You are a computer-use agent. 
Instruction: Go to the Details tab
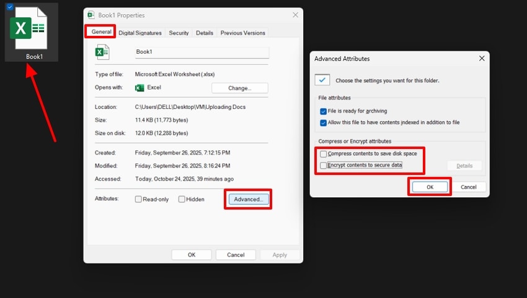pos(205,33)
